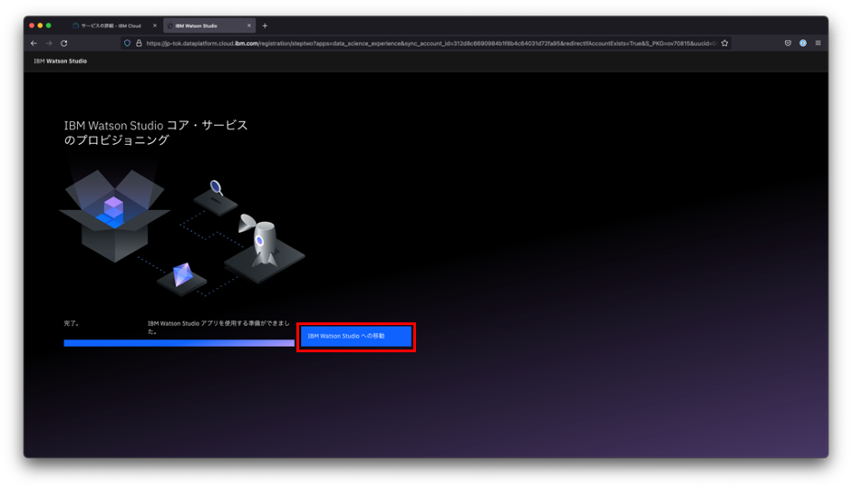
Task: Go back with the browser back arrow
Action: (x=34, y=43)
